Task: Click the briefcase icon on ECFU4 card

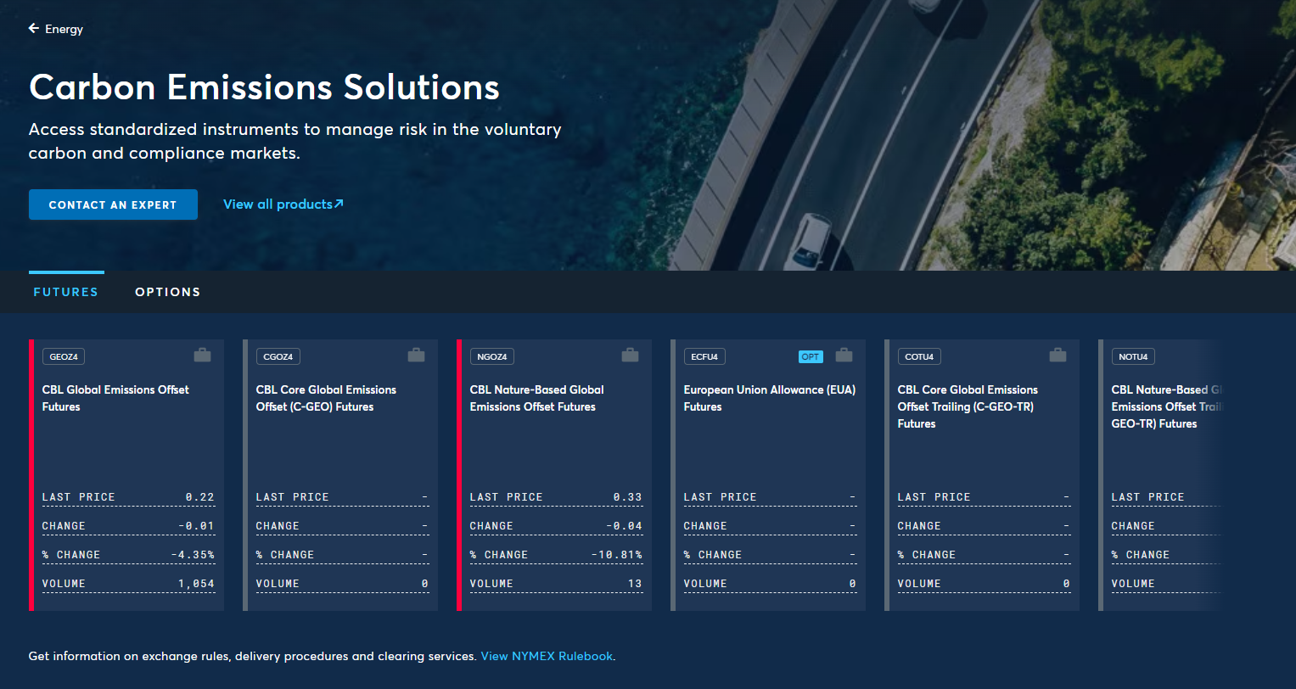Action: 844,355
